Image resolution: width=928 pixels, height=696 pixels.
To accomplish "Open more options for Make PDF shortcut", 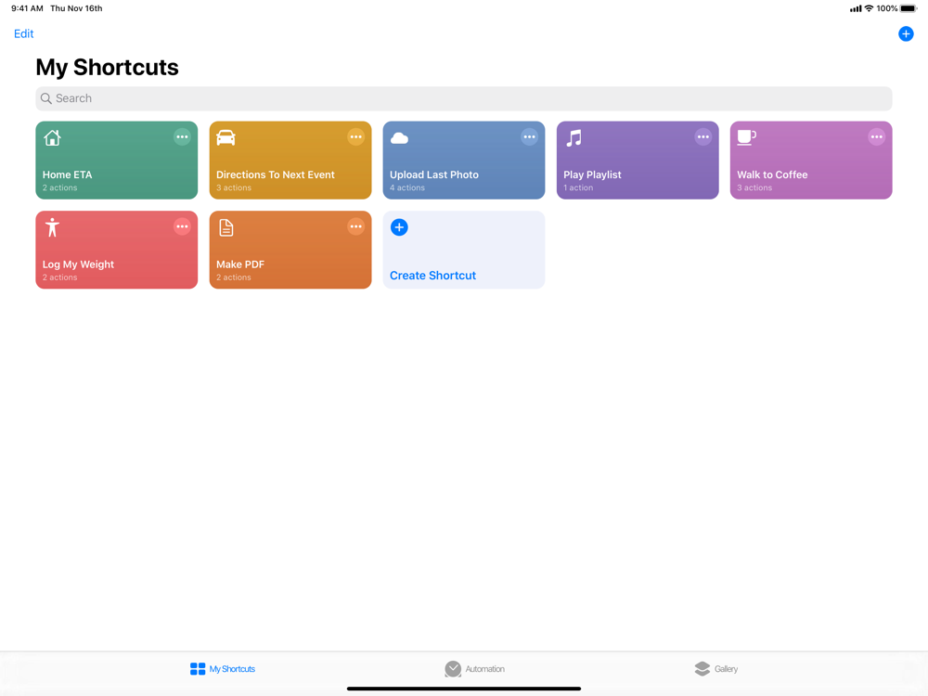I will click(x=355, y=226).
